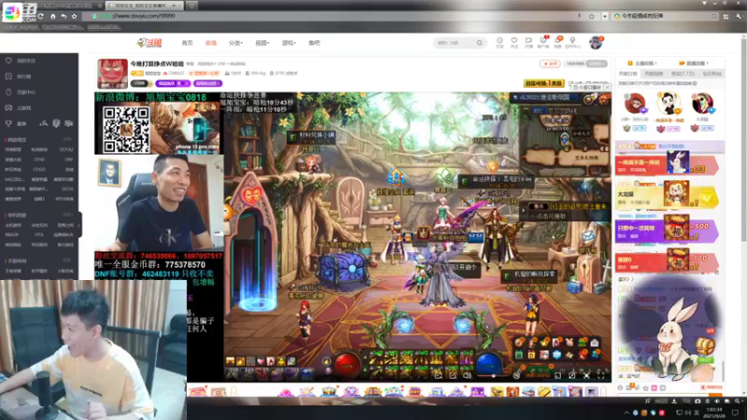Expand the 游戏 dropdown in header
Viewport: 747px width, 420px height.
click(289, 43)
